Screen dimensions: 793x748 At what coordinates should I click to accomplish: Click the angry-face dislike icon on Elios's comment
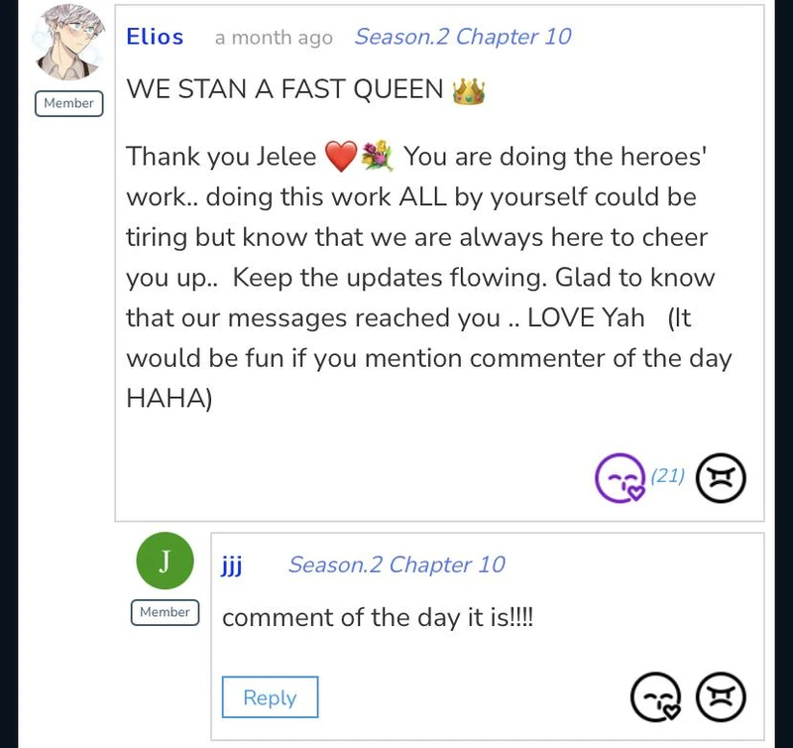[x=721, y=478]
